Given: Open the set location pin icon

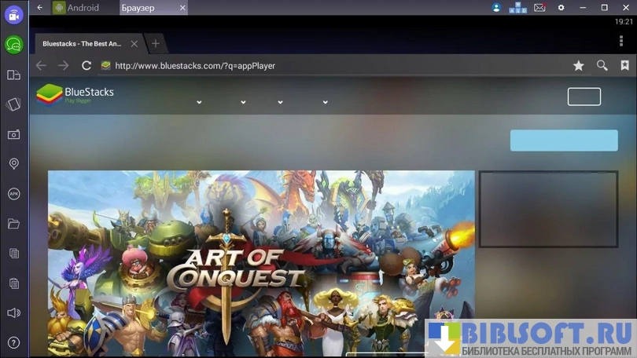Looking at the screenshot, I should point(13,164).
